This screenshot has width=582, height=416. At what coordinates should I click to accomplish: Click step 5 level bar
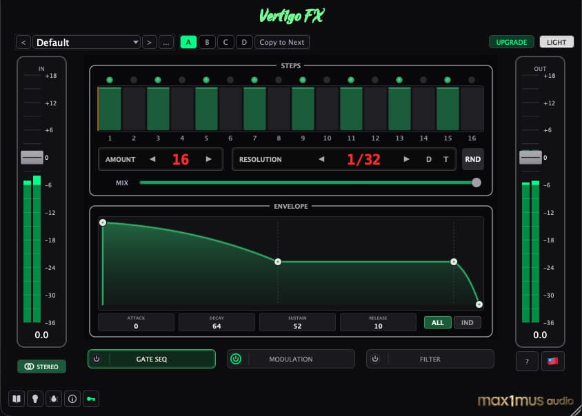pos(206,109)
